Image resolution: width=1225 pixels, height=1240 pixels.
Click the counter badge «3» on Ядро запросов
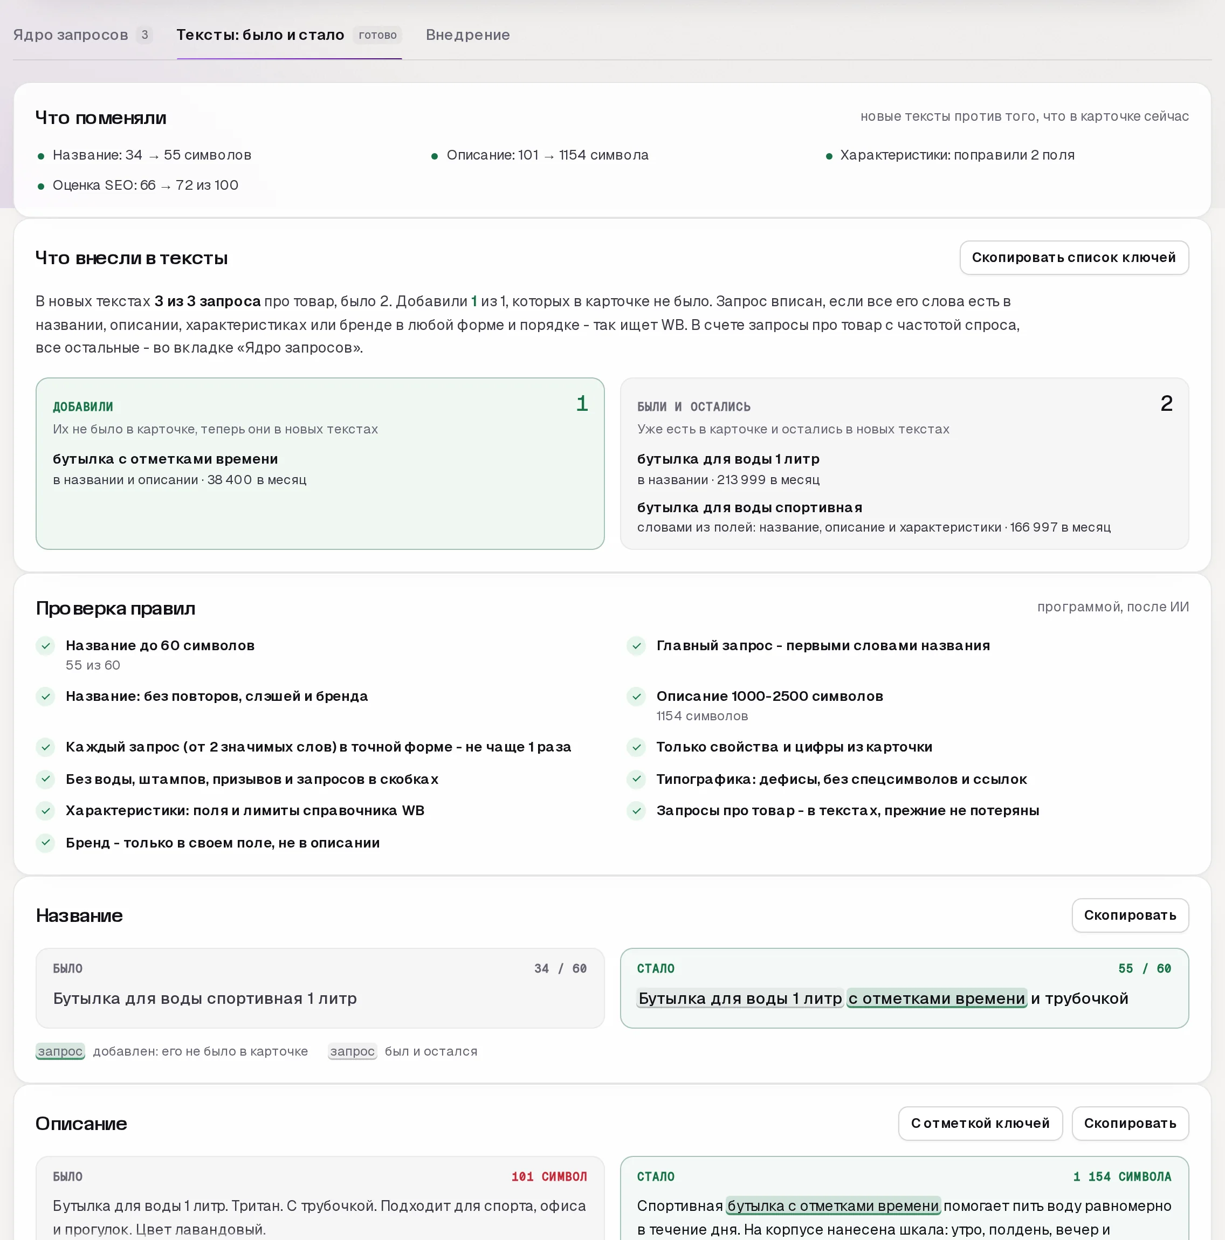pos(144,35)
